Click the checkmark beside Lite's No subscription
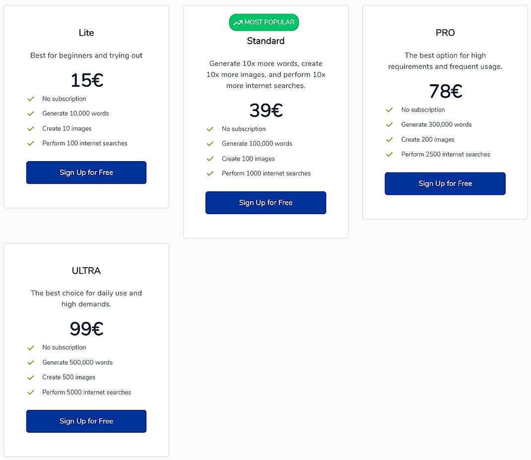 coord(31,99)
